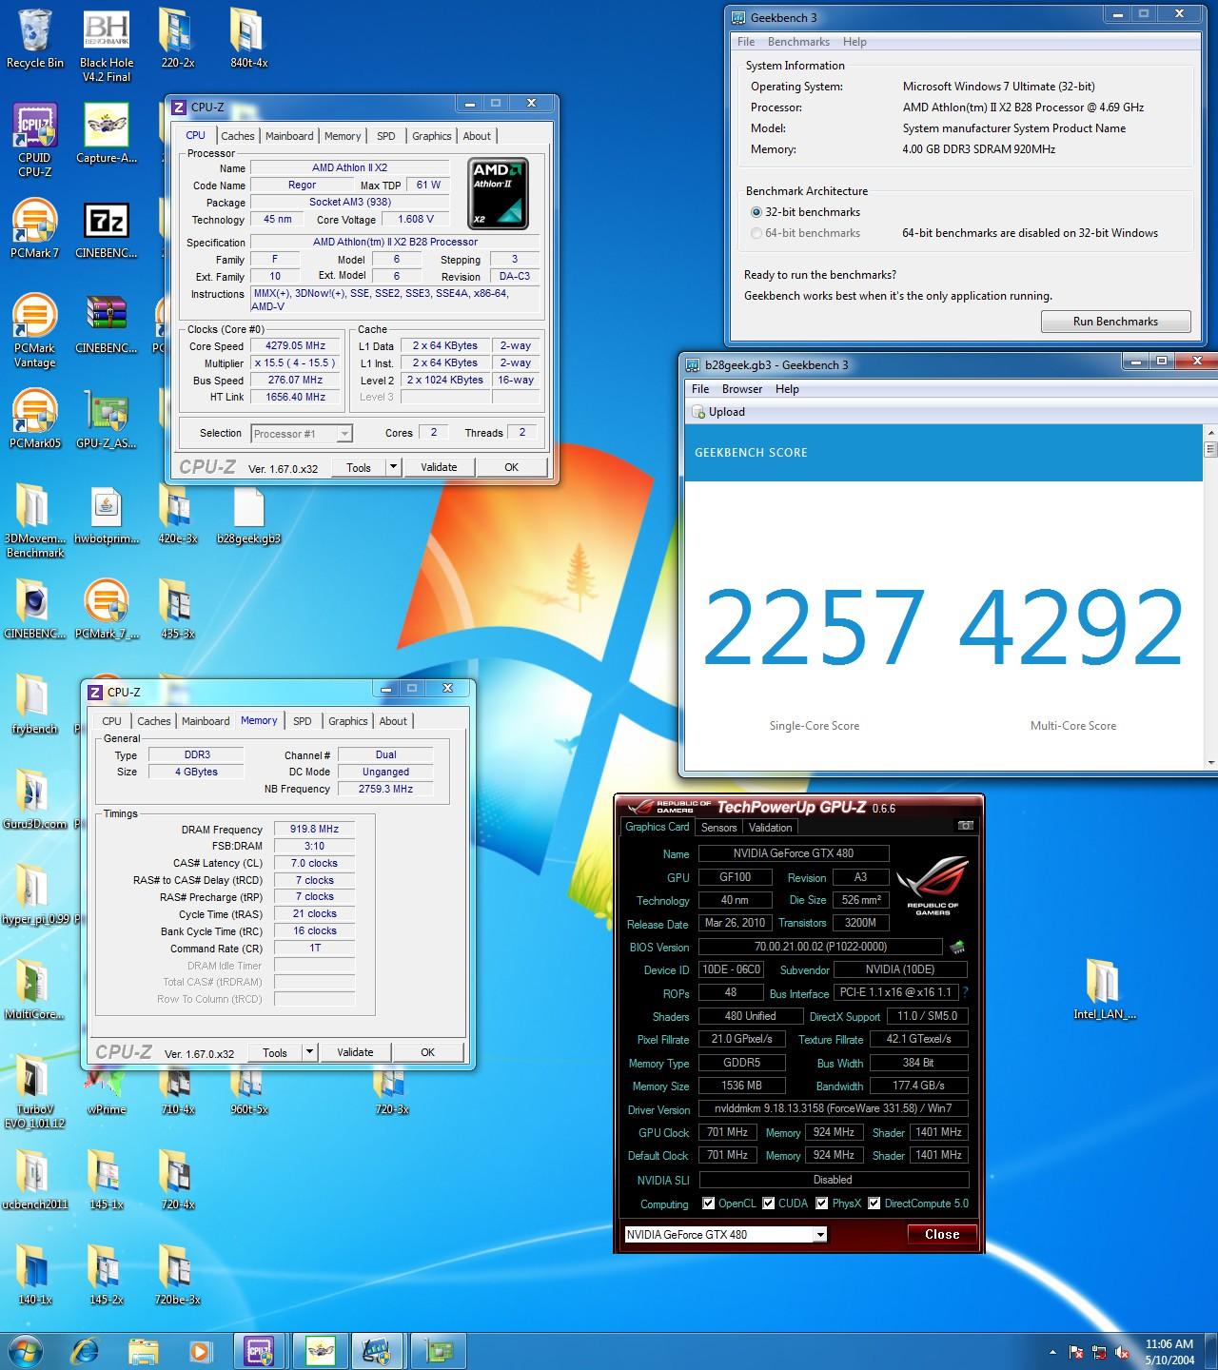Click volume icon in system tray
Screen dimensions: 1218x1370
[x=1122, y=1351]
